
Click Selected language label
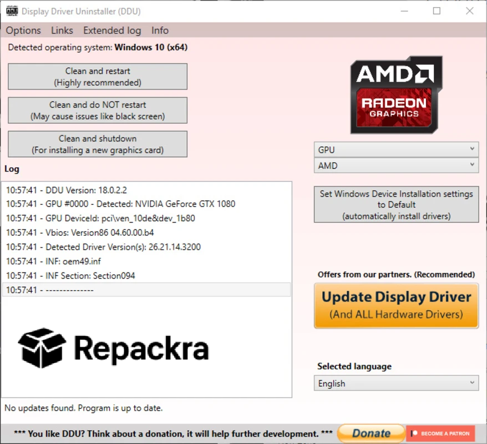tap(354, 366)
